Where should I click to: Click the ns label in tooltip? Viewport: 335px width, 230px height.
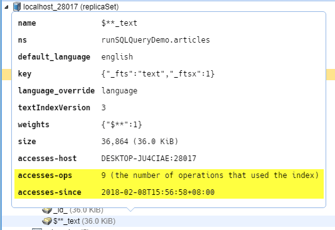point(23,40)
